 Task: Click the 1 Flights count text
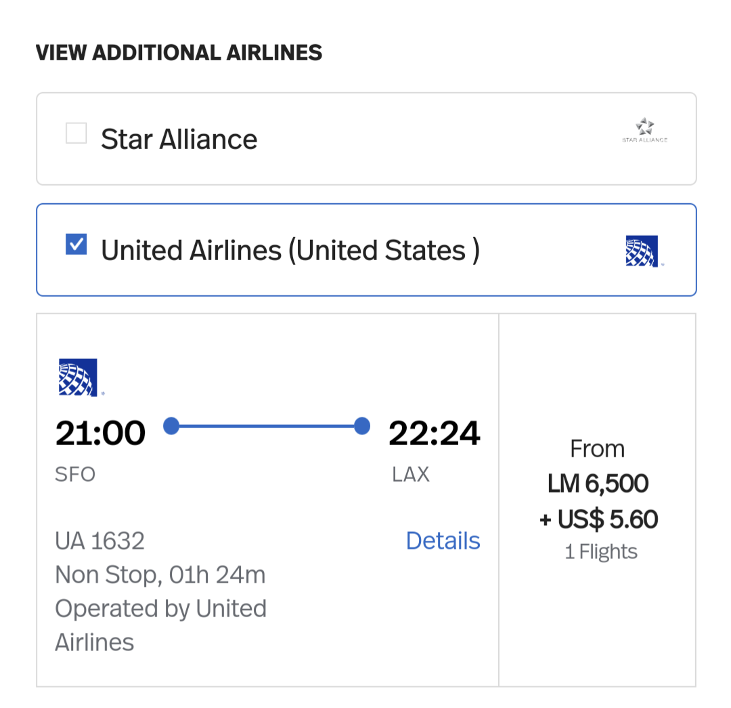(600, 551)
